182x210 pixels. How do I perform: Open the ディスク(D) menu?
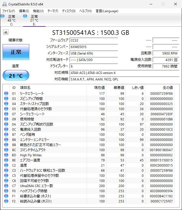coord(69,11)
